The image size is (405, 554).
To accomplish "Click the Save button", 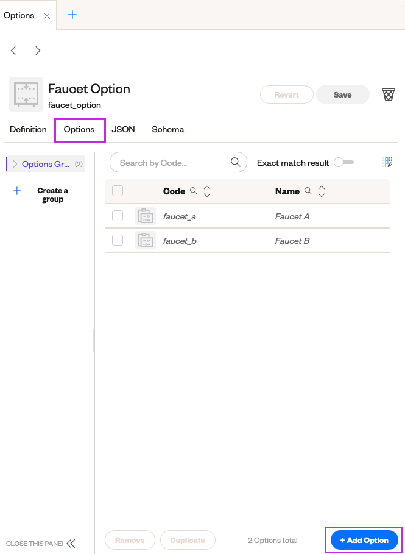I will click(x=342, y=94).
